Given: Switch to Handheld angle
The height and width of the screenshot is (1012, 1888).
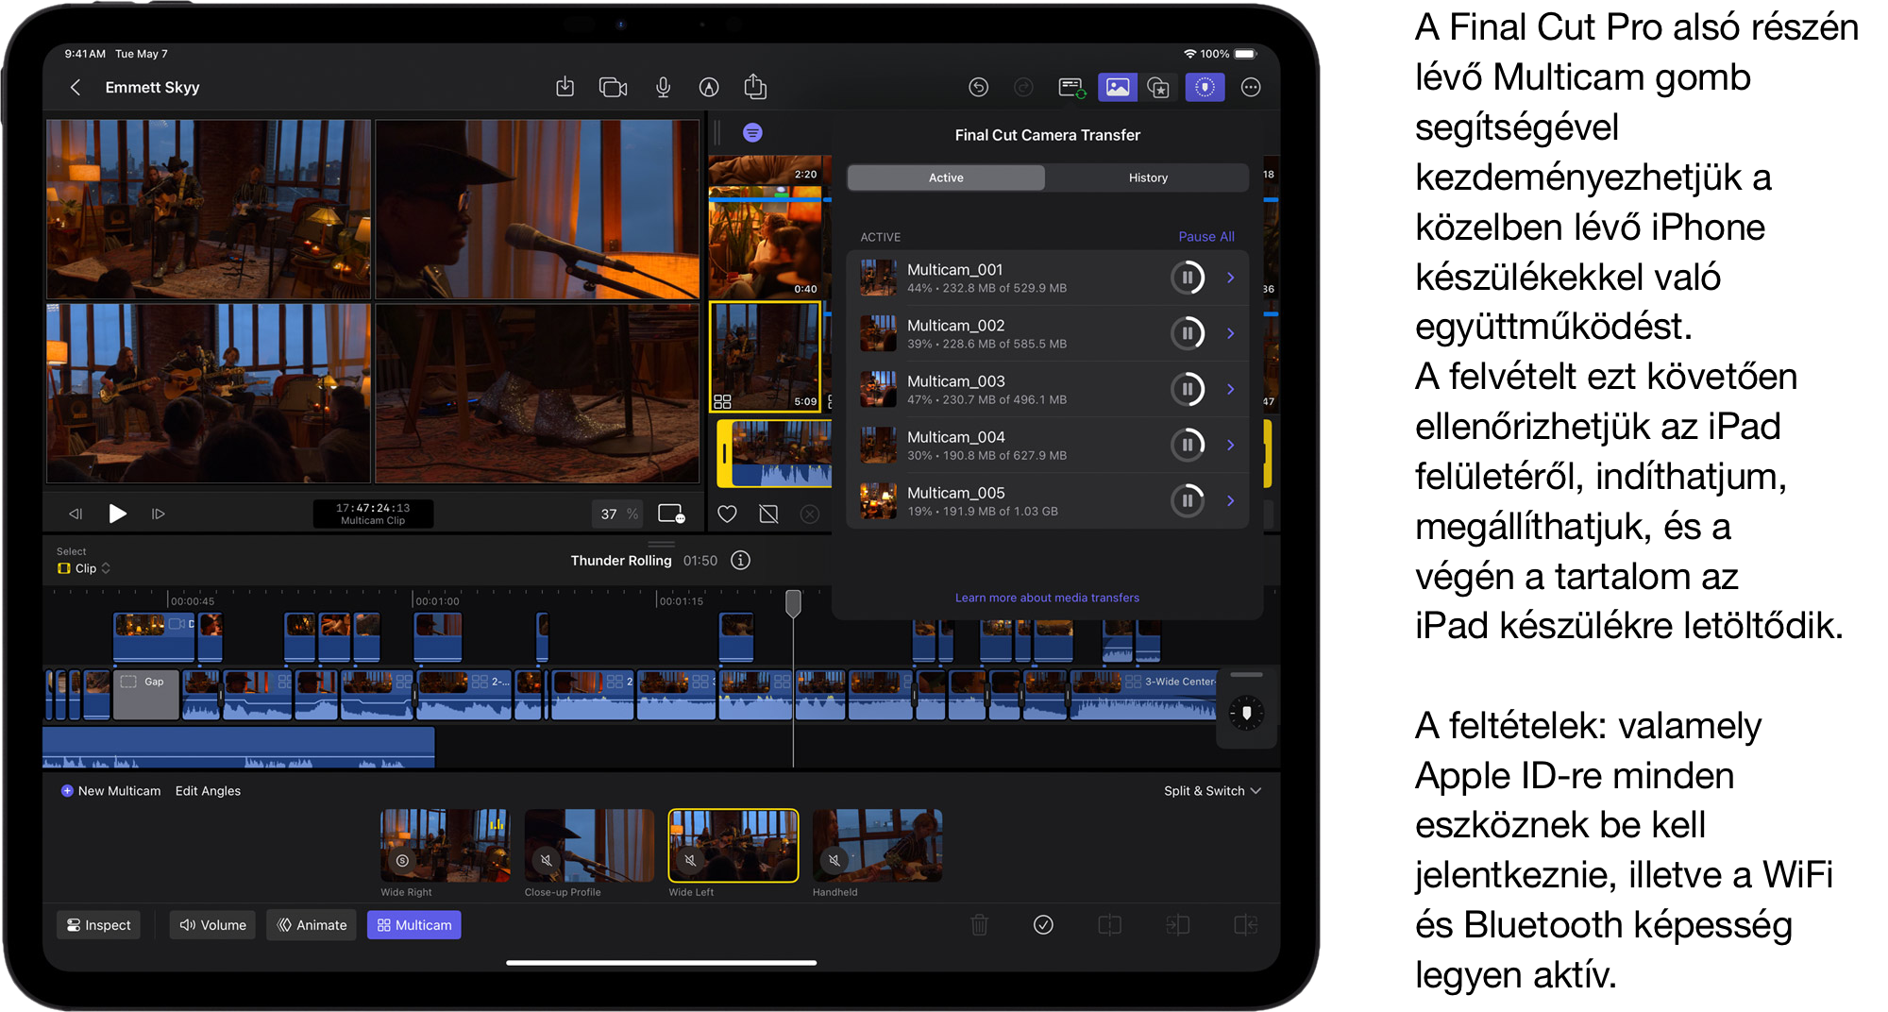Looking at the screenshot, I should (x=877, y=846).
